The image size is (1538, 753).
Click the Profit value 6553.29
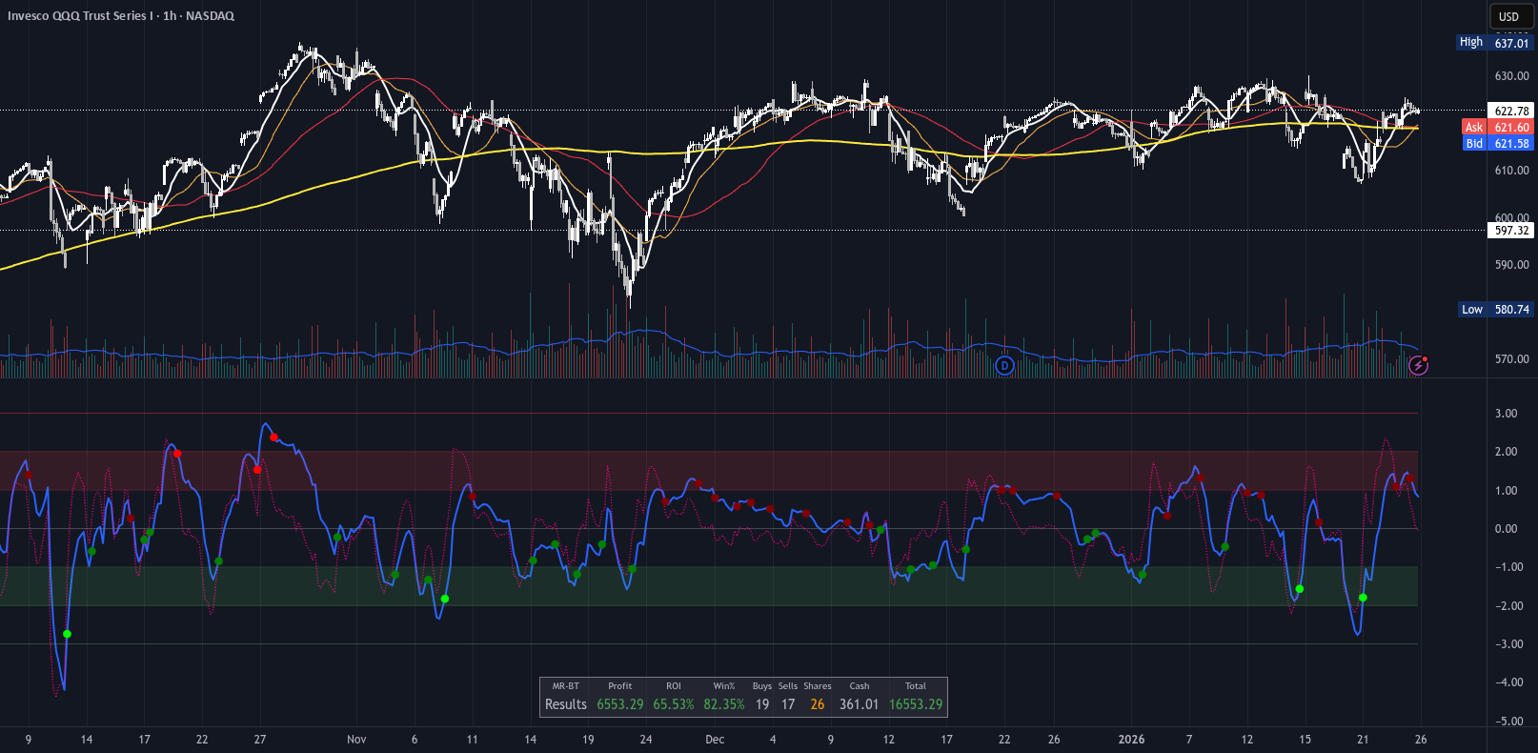(x=620, y=704)
